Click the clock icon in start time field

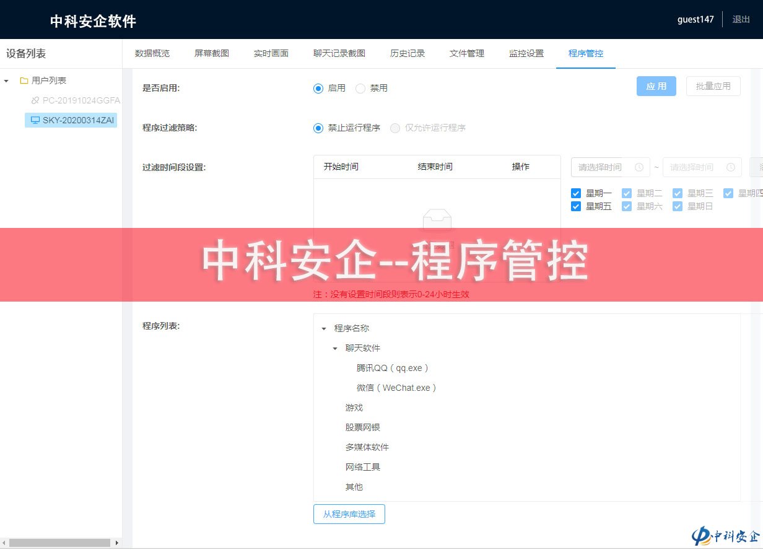[639, 167]
